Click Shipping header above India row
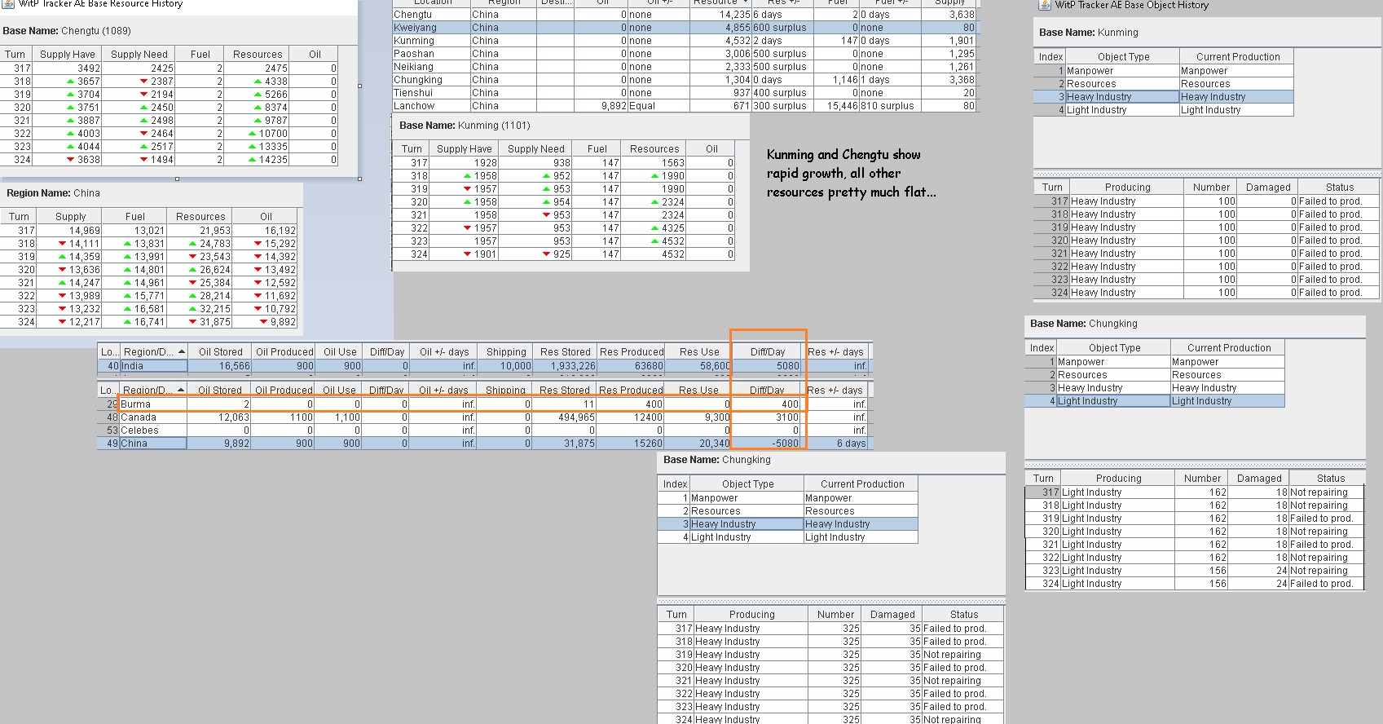The height and width of the screenshot is (724, 1383). click(506, 352)
